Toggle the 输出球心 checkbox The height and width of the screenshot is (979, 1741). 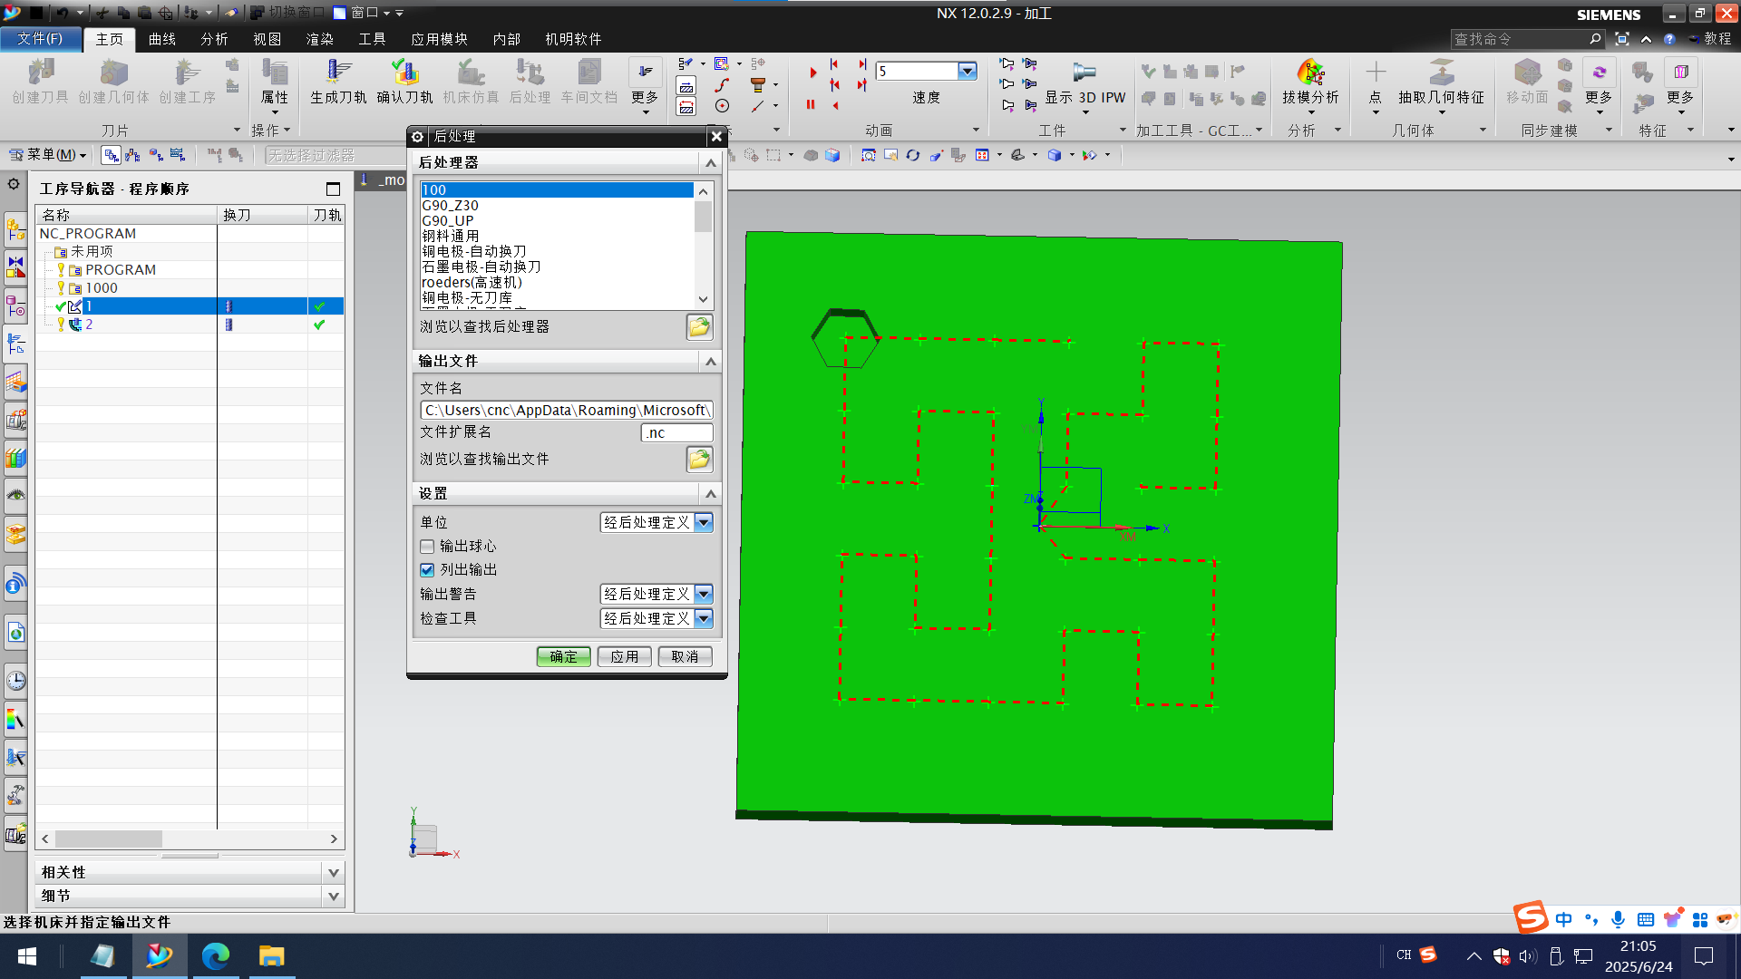tap(427, 547)
